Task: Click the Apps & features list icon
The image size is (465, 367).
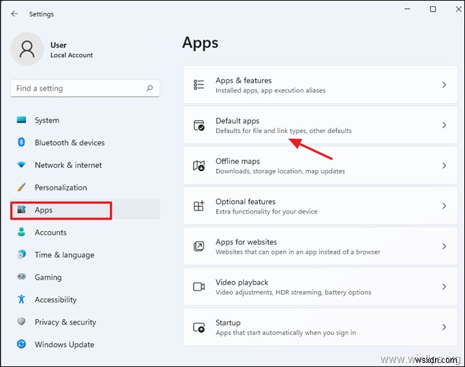Action: click(198, 85)
